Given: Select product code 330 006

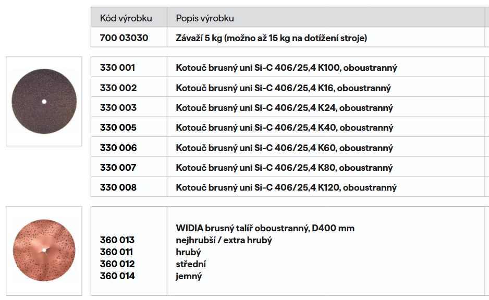Looking at the screenshot, I should (118, 148).
